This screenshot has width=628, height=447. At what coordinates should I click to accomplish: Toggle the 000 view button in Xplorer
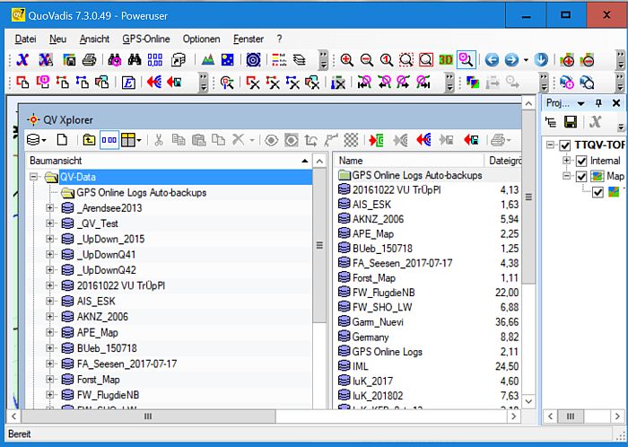point(109,140)
